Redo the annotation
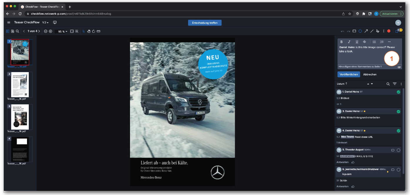Screen dimensions: 410x195 pos(348,31)
